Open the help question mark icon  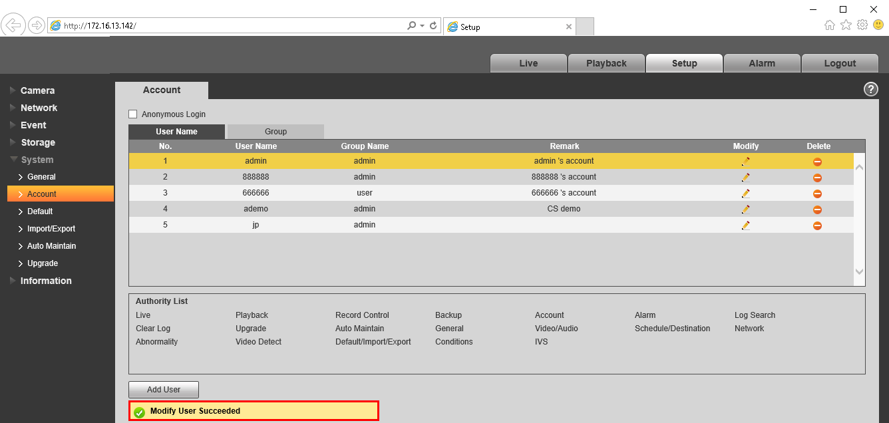[x=870, y=89]
